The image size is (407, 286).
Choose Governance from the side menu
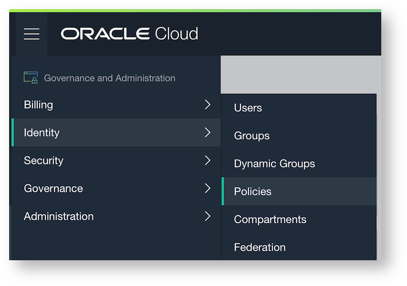click(53, 188)
